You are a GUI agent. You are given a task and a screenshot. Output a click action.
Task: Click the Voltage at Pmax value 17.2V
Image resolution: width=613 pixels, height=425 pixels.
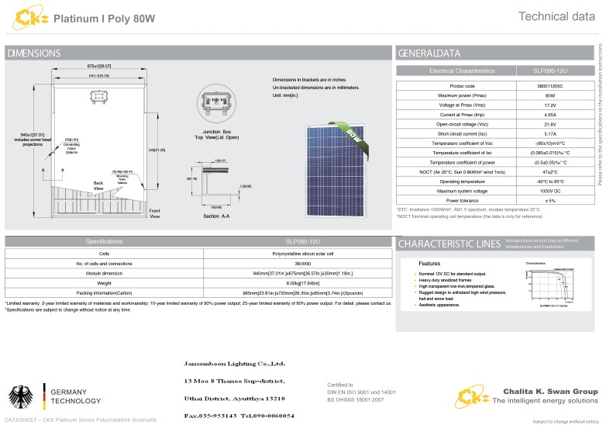coord(550,105)
